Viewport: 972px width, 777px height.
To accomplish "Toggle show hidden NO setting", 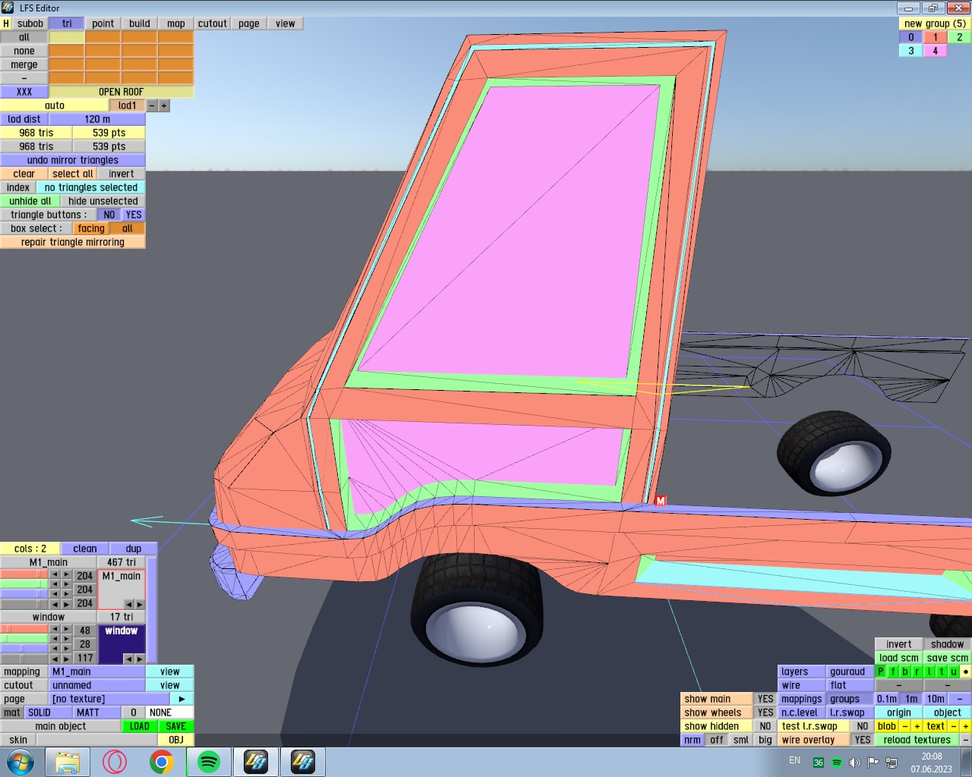I will pyautogui.click(x=765, y=726).
